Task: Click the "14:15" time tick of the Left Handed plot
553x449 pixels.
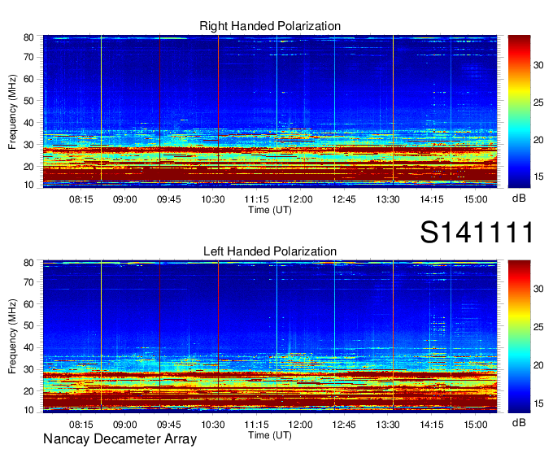Action: click(x=432, y=425)
